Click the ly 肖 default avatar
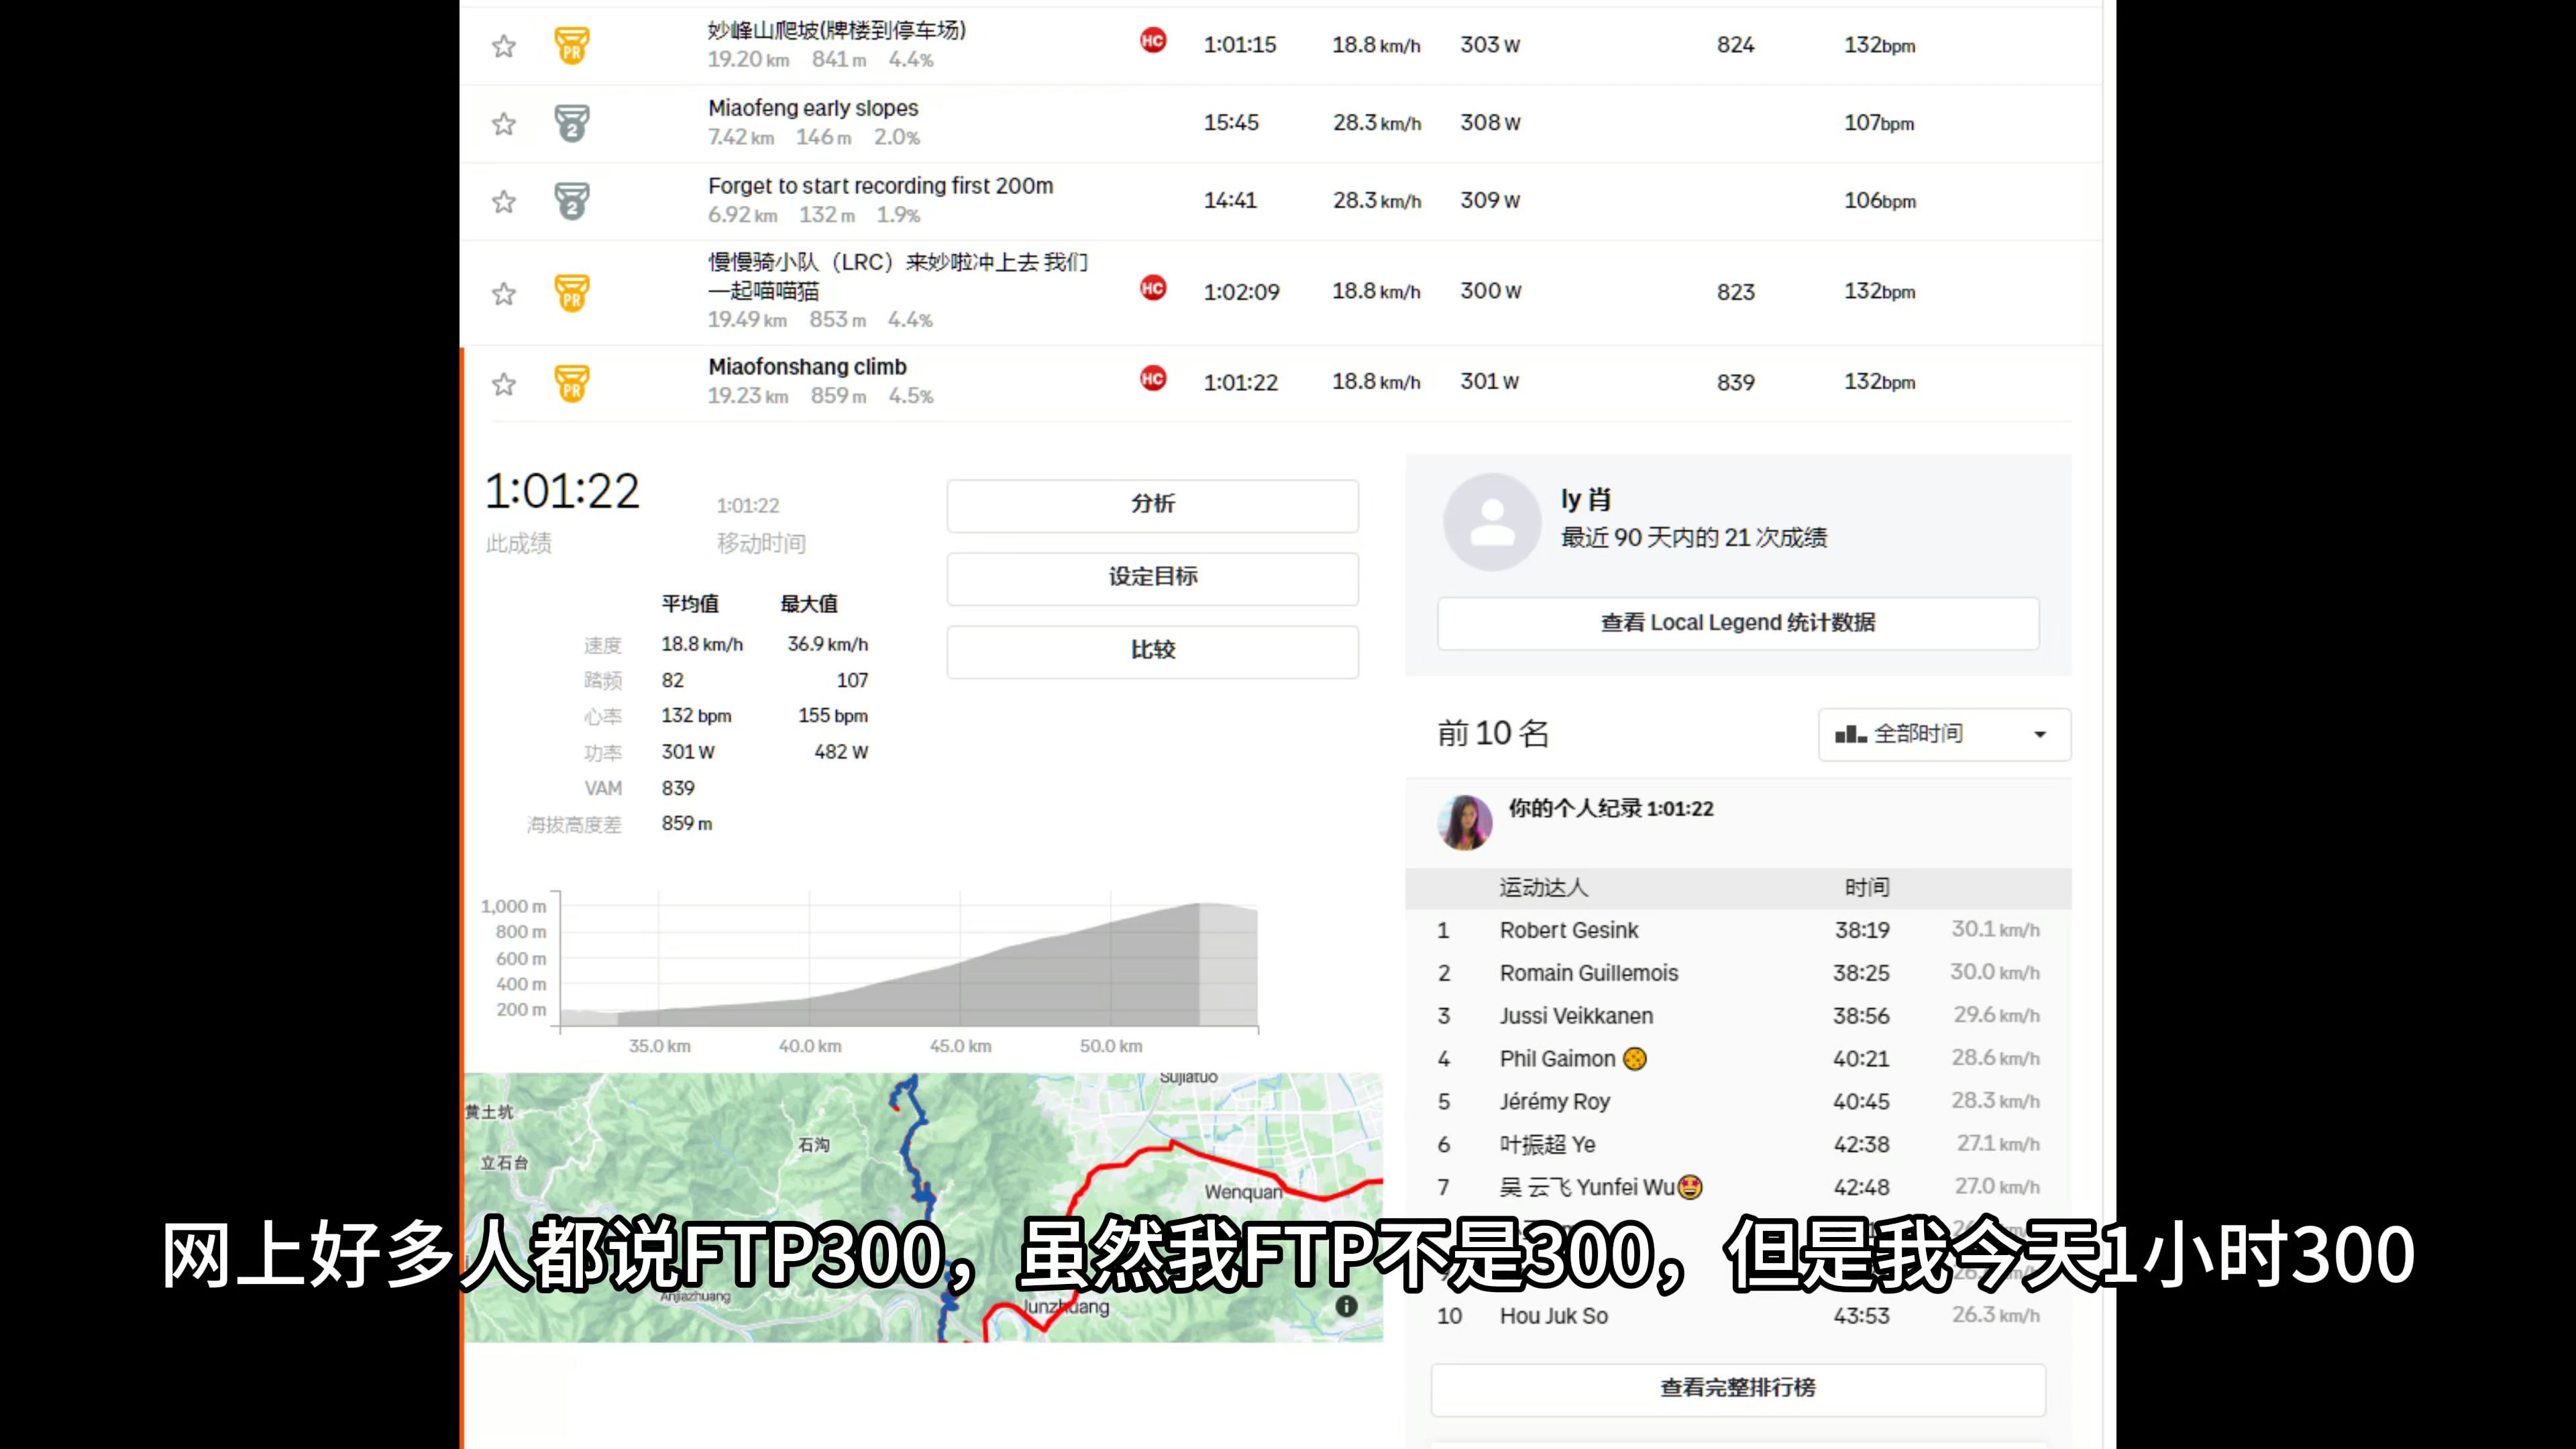The image size is (2576, 1449). pyautogui.click(x=1492, y=522)
